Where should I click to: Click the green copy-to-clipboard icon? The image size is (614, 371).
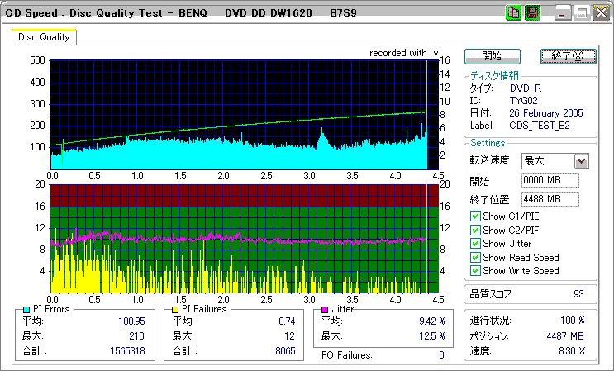[513, 14]
